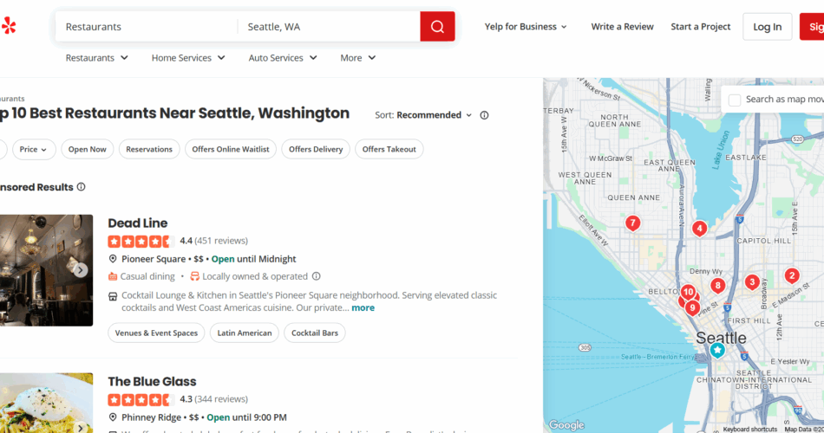Click Open until 9:00 PM text
The image size is (824, 433).
pos(246,417)
